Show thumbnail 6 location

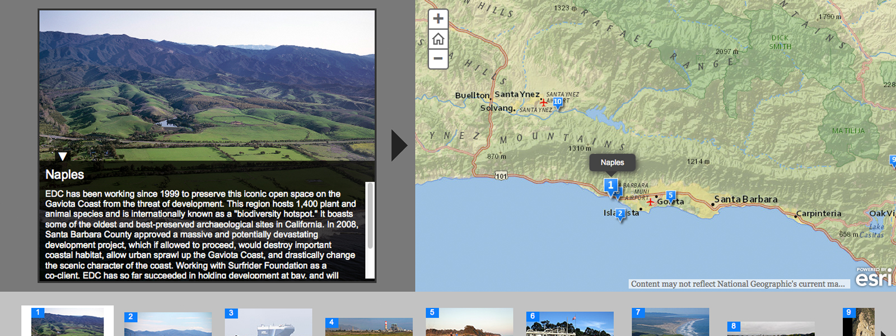pos(570,324)
